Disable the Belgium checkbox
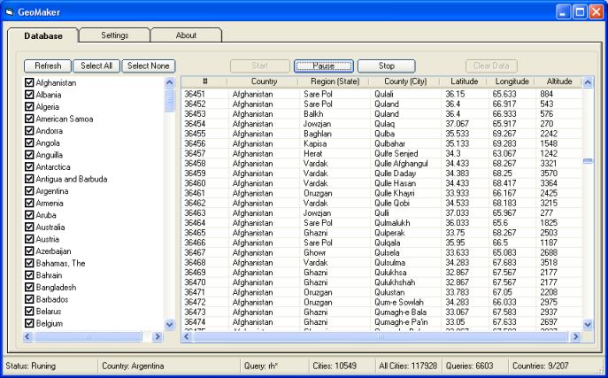 pyautogui.click(x=29, y=323)
